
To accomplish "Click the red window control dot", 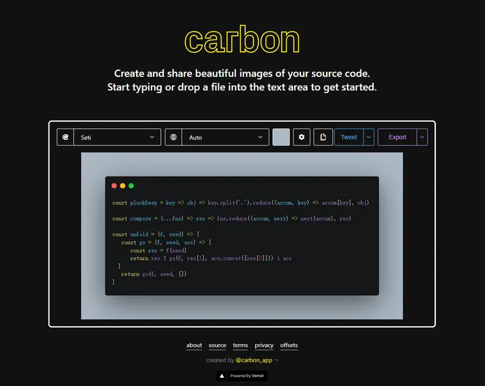I will (x=114, y=185).
